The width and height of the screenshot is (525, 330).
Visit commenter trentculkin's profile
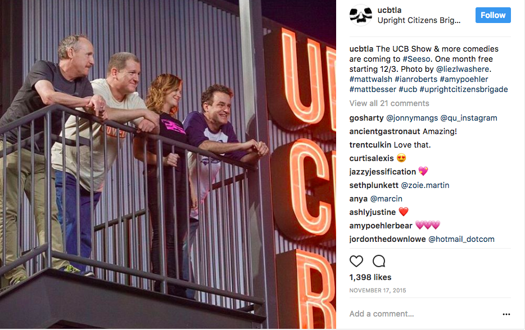[370, 145]
